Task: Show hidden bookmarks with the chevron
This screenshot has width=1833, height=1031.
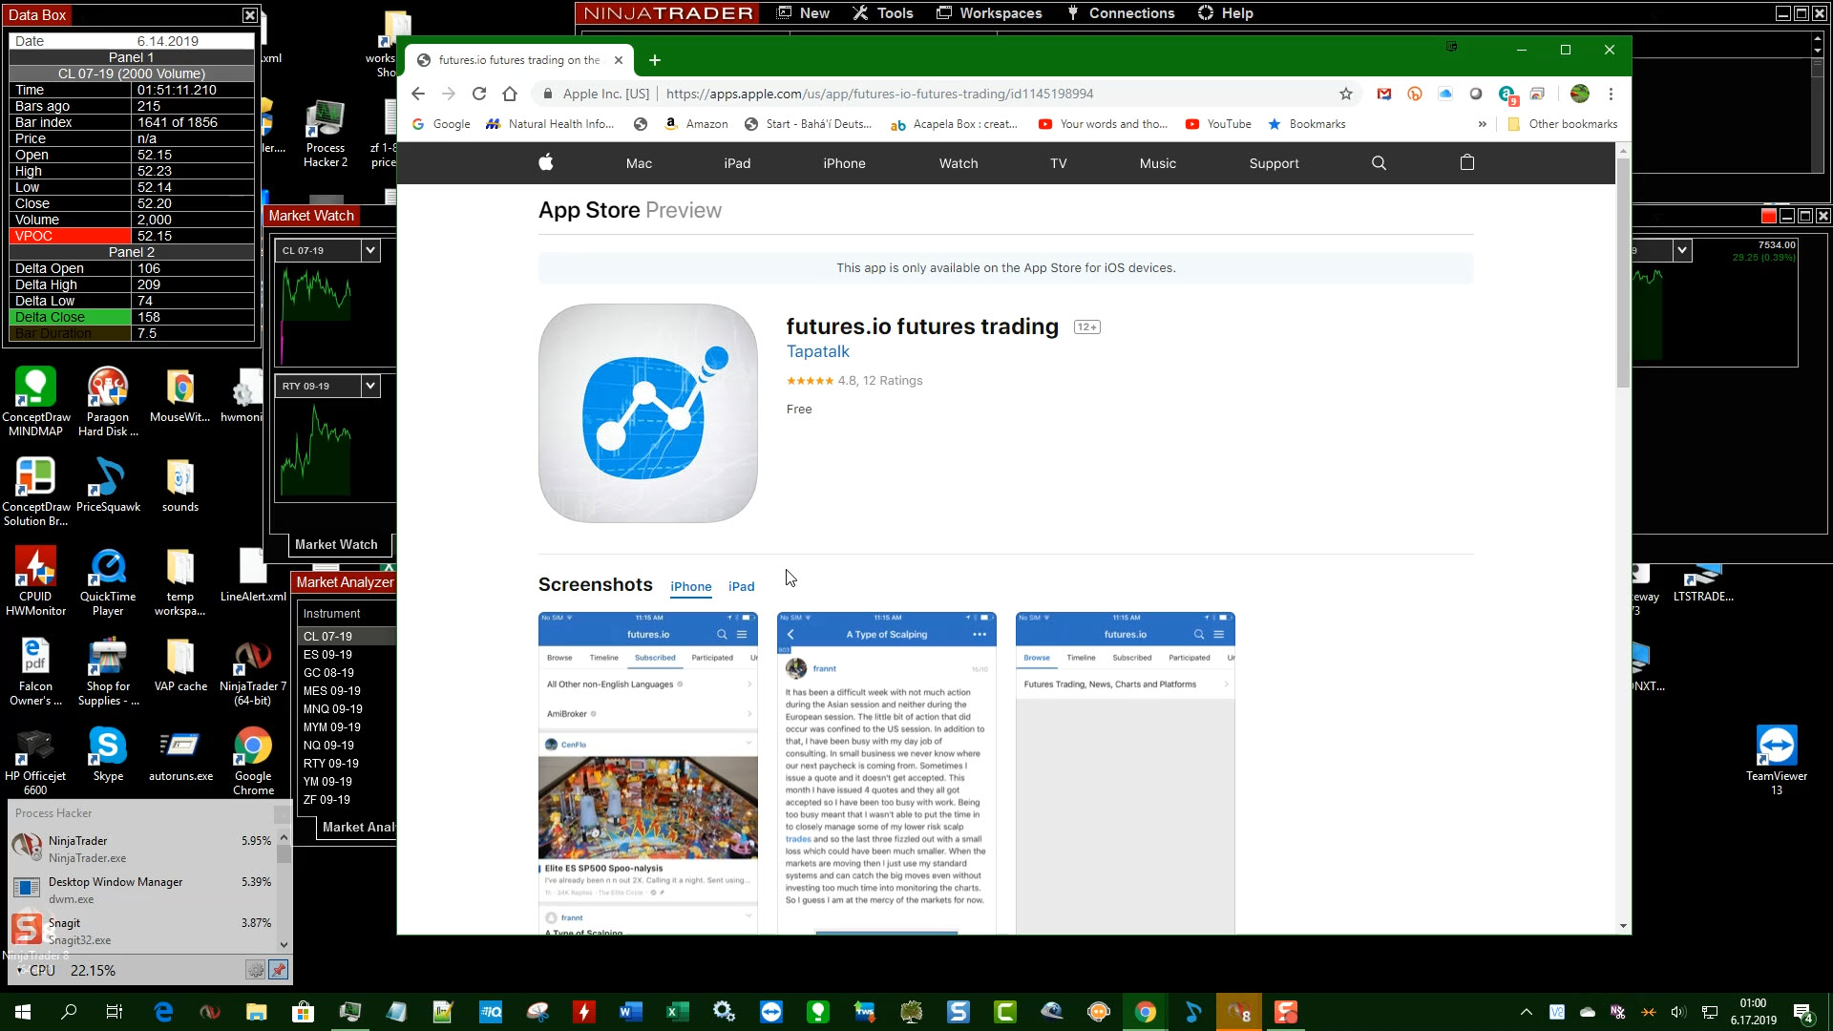Action: (1483, 124)
